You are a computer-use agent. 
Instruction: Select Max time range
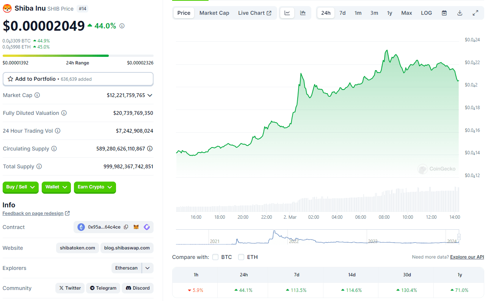point(406,13)
